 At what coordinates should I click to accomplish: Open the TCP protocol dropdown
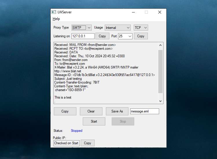pyautogui.click(x=141, y=28)
